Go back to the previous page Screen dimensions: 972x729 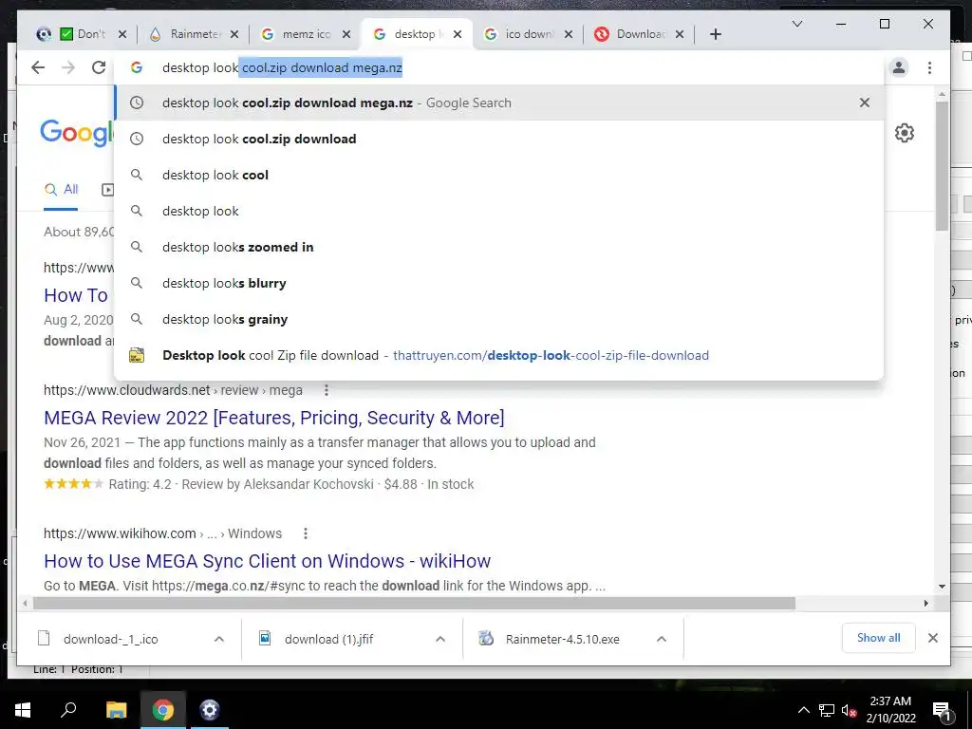point(38,67)
